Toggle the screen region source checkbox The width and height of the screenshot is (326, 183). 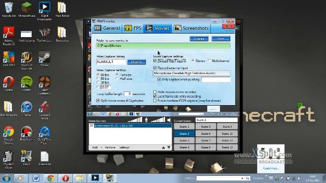[92, 126]
